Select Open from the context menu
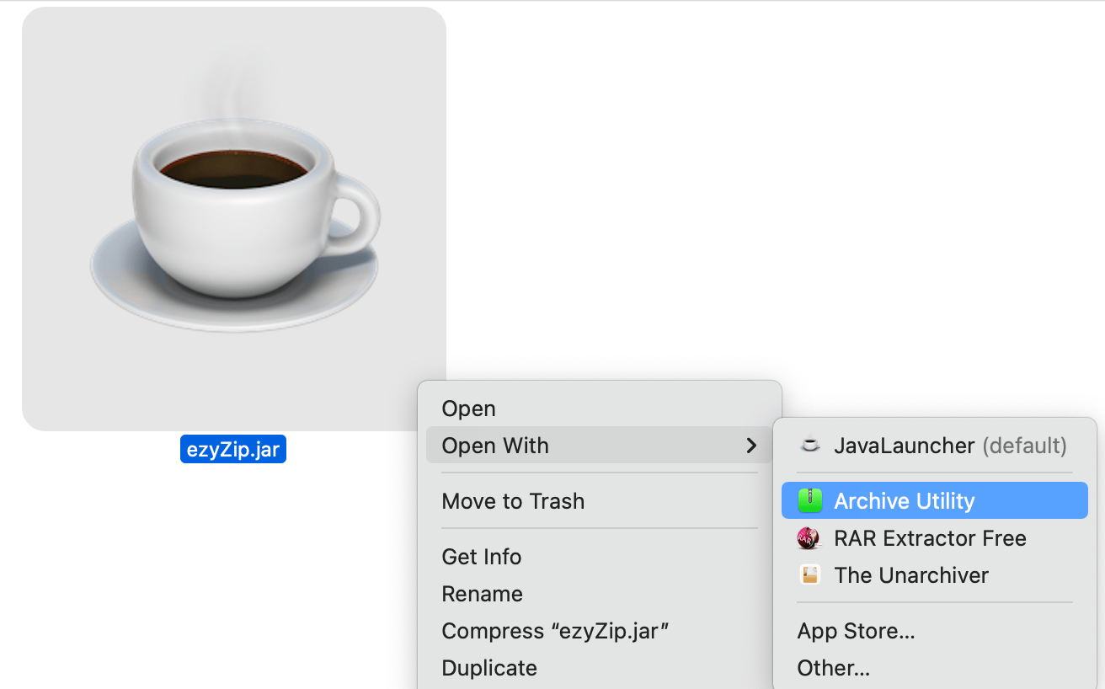 [468, 408]
